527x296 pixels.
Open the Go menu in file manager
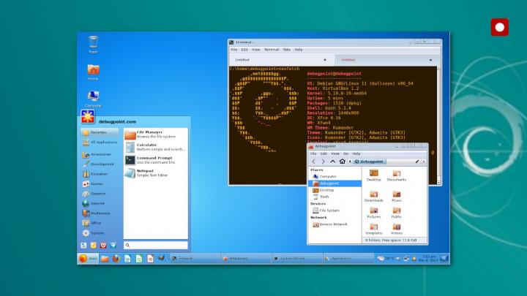click(345, 153)
